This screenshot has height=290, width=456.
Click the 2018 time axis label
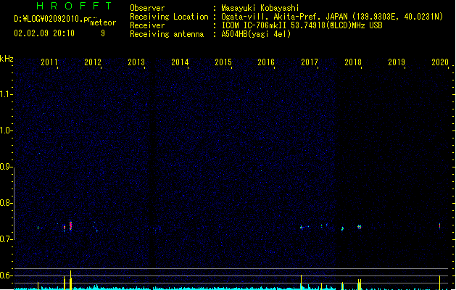point(353,62)
